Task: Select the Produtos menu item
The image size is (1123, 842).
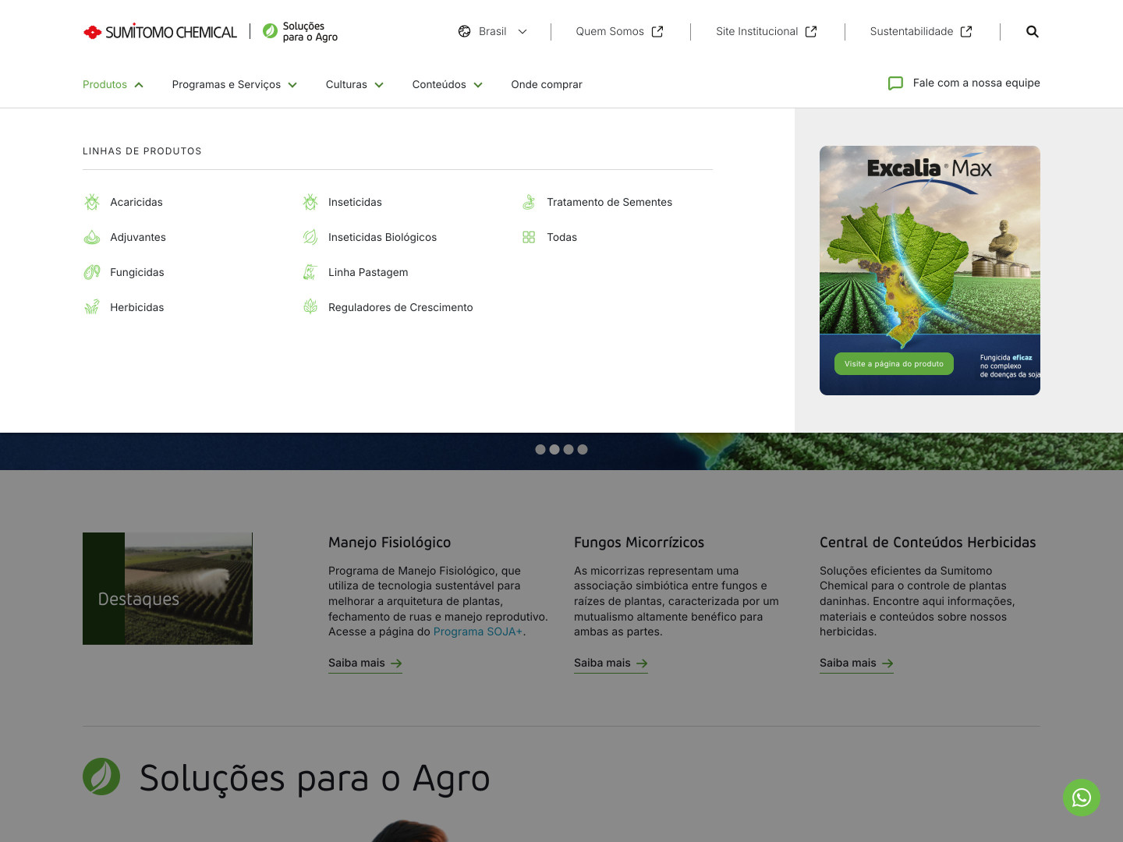Action: (105, 84)
